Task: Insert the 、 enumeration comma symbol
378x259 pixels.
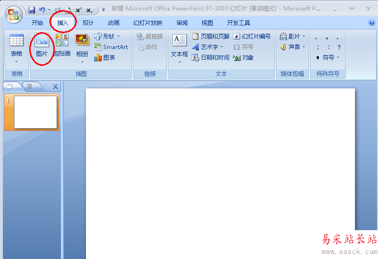Action: (x=338, y=38)
